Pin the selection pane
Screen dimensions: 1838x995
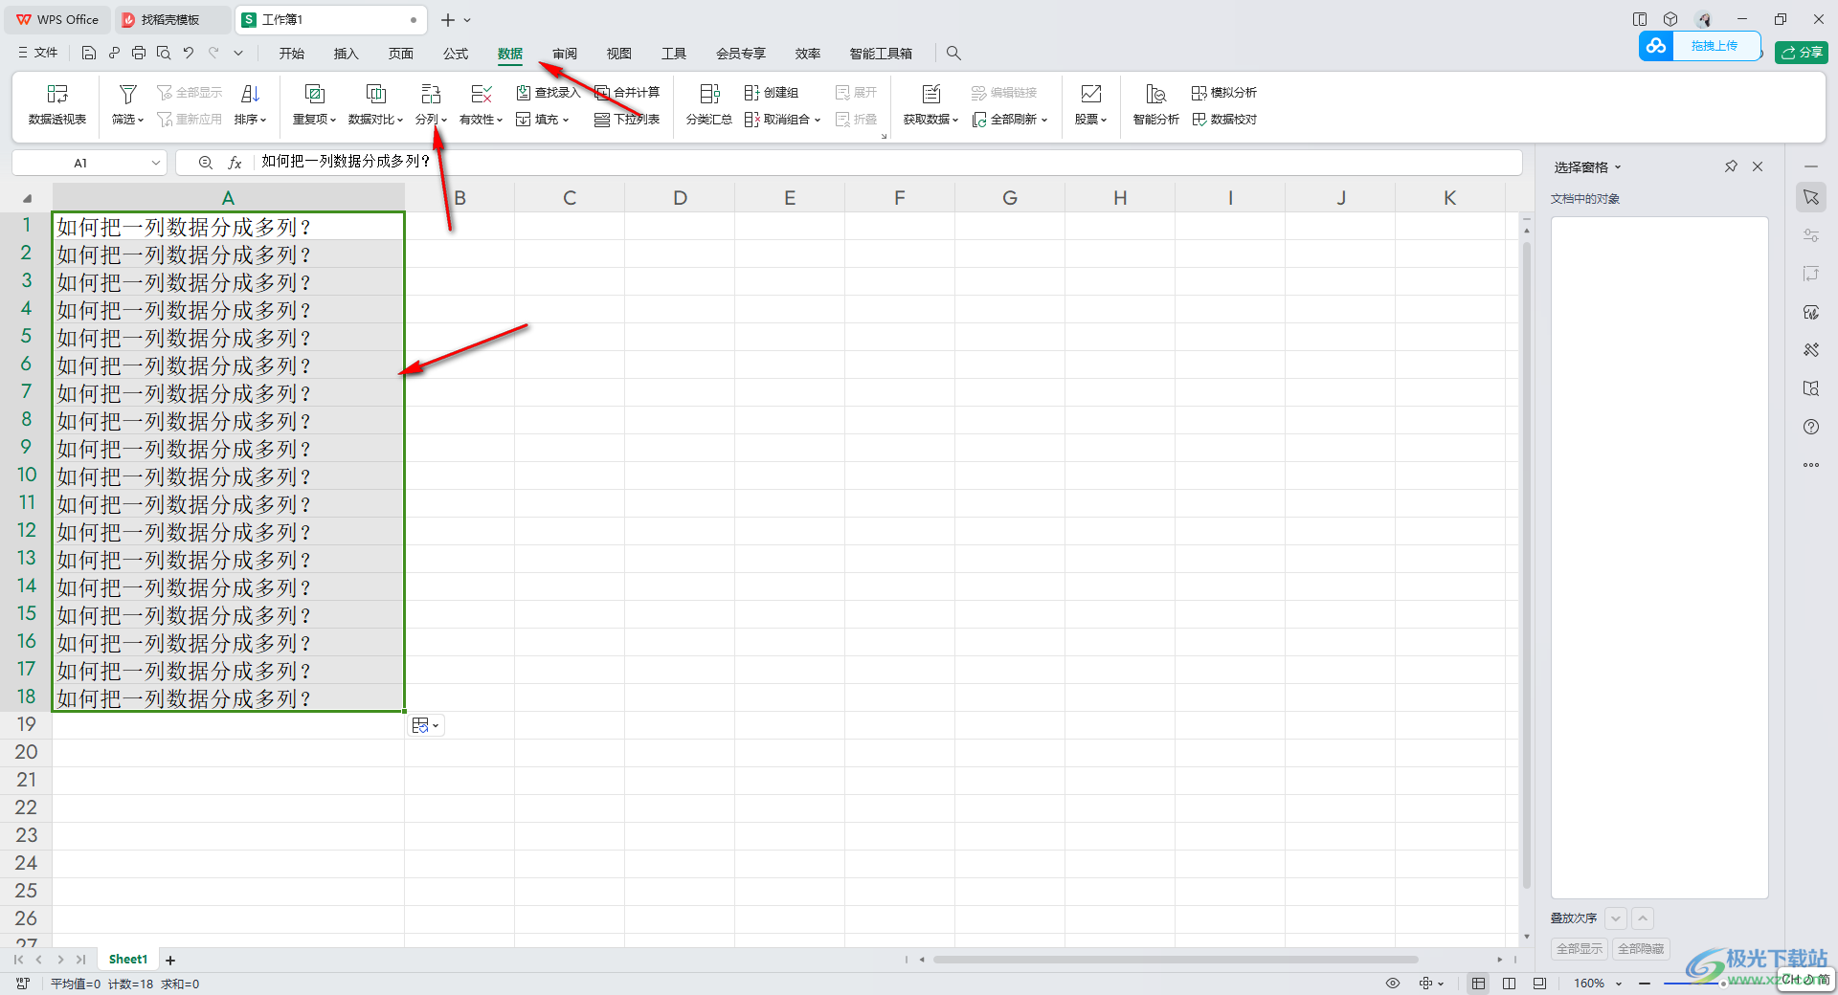click(1731, 166)
